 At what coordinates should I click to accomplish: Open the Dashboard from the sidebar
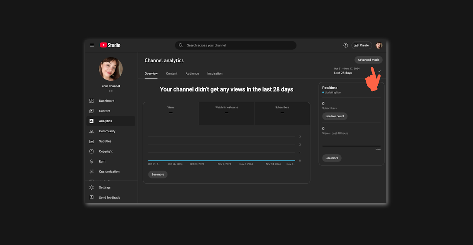coord(107,101)
